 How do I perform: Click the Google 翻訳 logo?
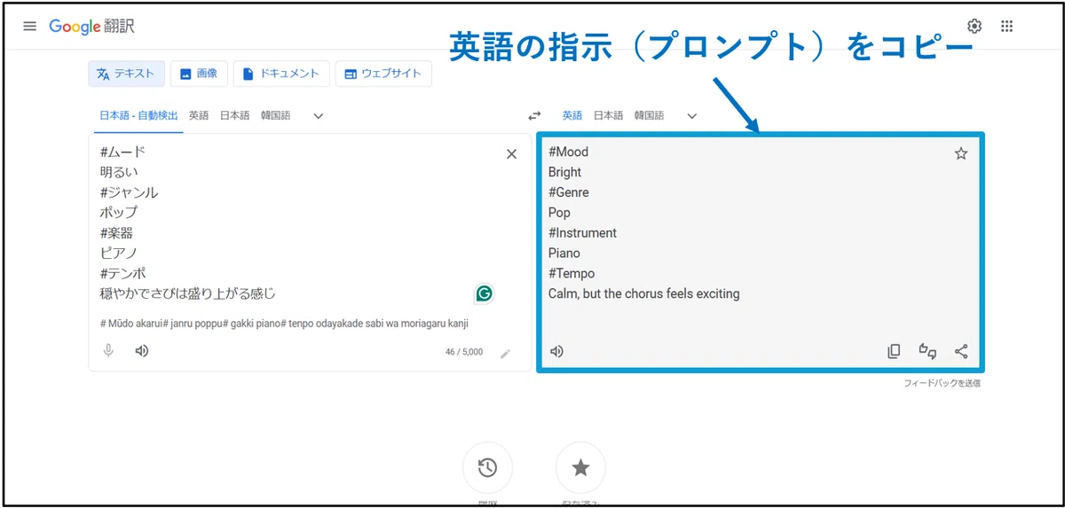point(91,26)
